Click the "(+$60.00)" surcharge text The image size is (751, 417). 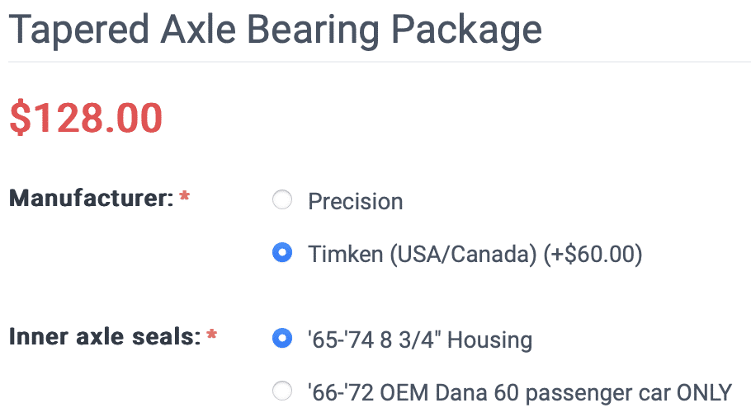593,254
